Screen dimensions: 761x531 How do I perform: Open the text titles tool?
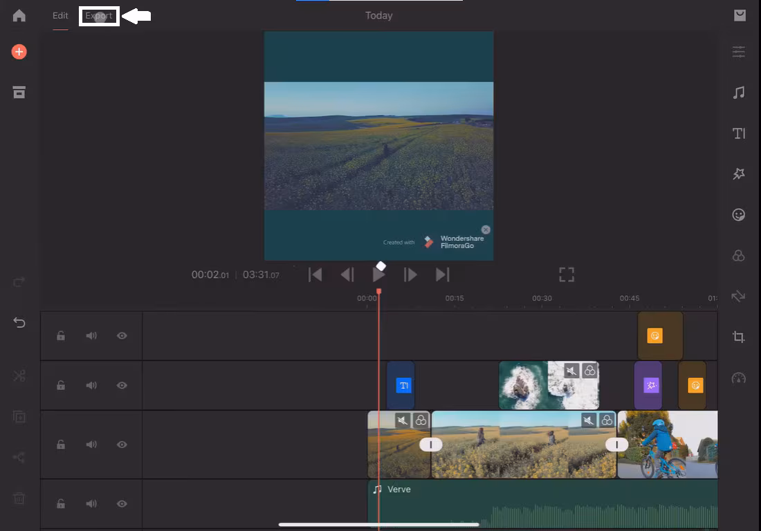click(x=739, y=133)
